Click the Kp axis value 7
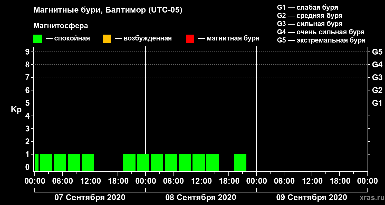Image resolution: width=385 pixels, height=205 pixels. pos(28,77)
